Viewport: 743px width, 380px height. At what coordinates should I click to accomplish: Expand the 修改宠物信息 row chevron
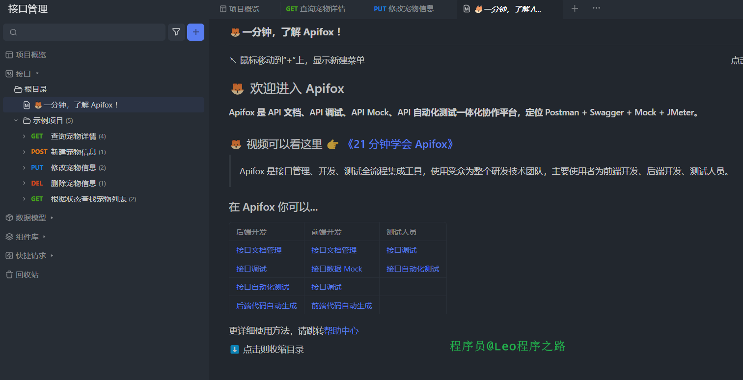pyautogui.click(x=24, y=168)
